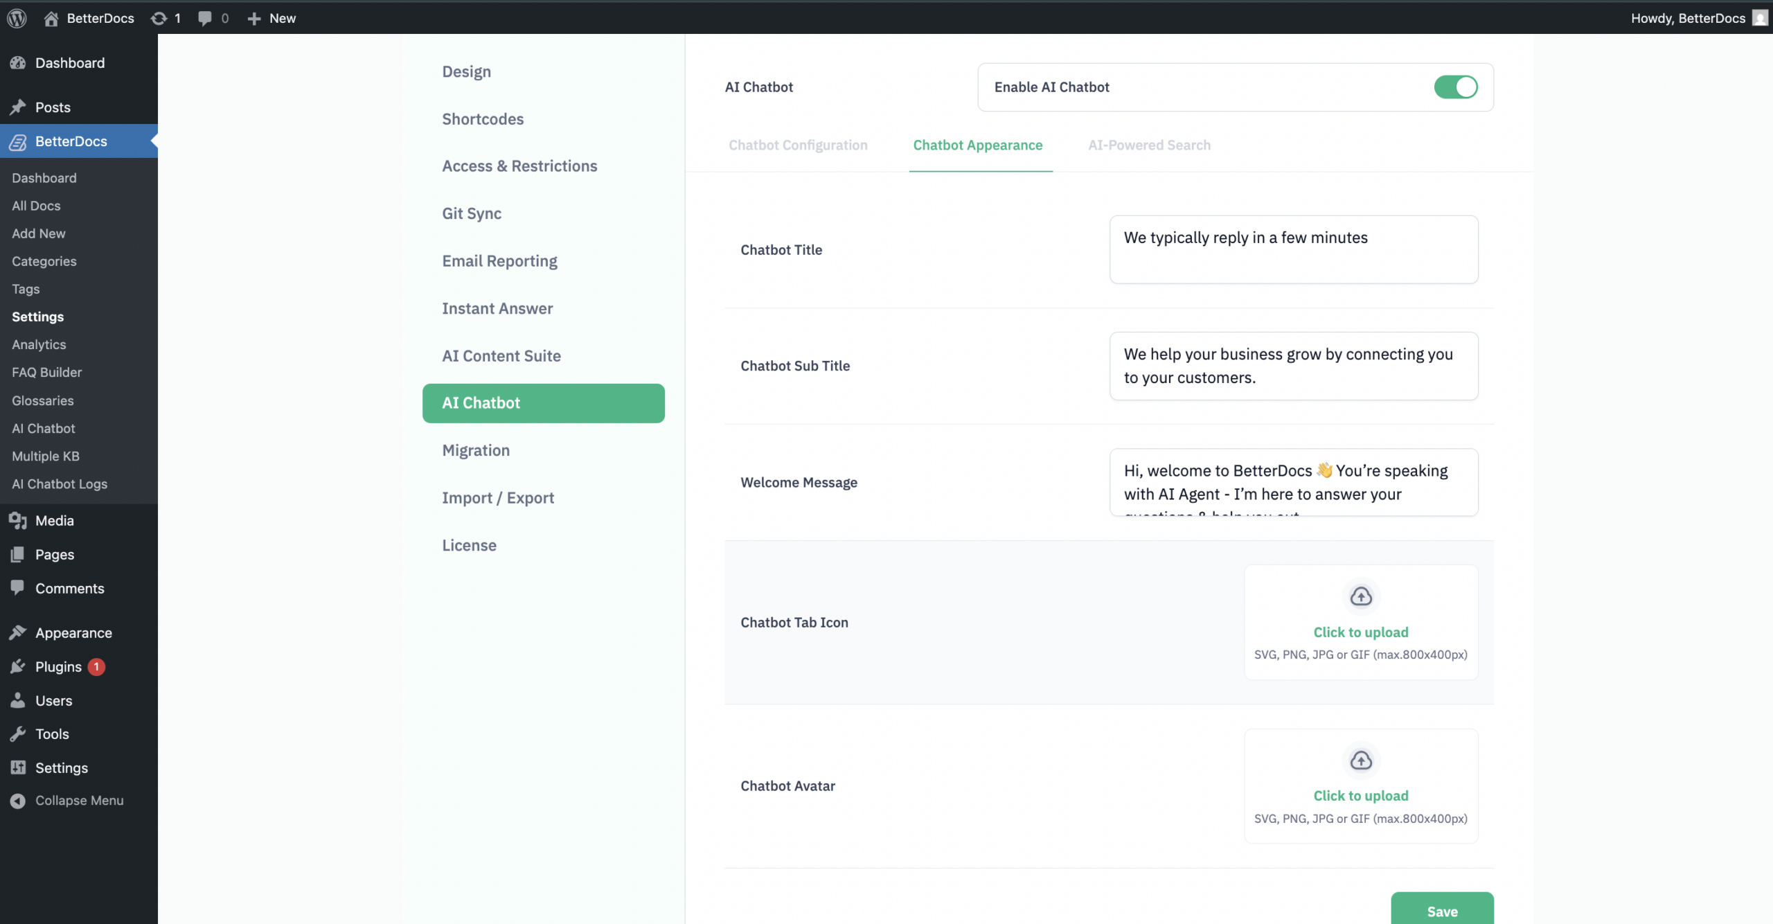Click the Media icon in sidebar
The height and width of the screenshot is (924, 1773).
[18, 521]
